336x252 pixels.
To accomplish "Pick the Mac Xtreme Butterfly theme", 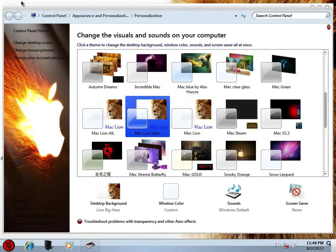I will [x=147, y=158].
